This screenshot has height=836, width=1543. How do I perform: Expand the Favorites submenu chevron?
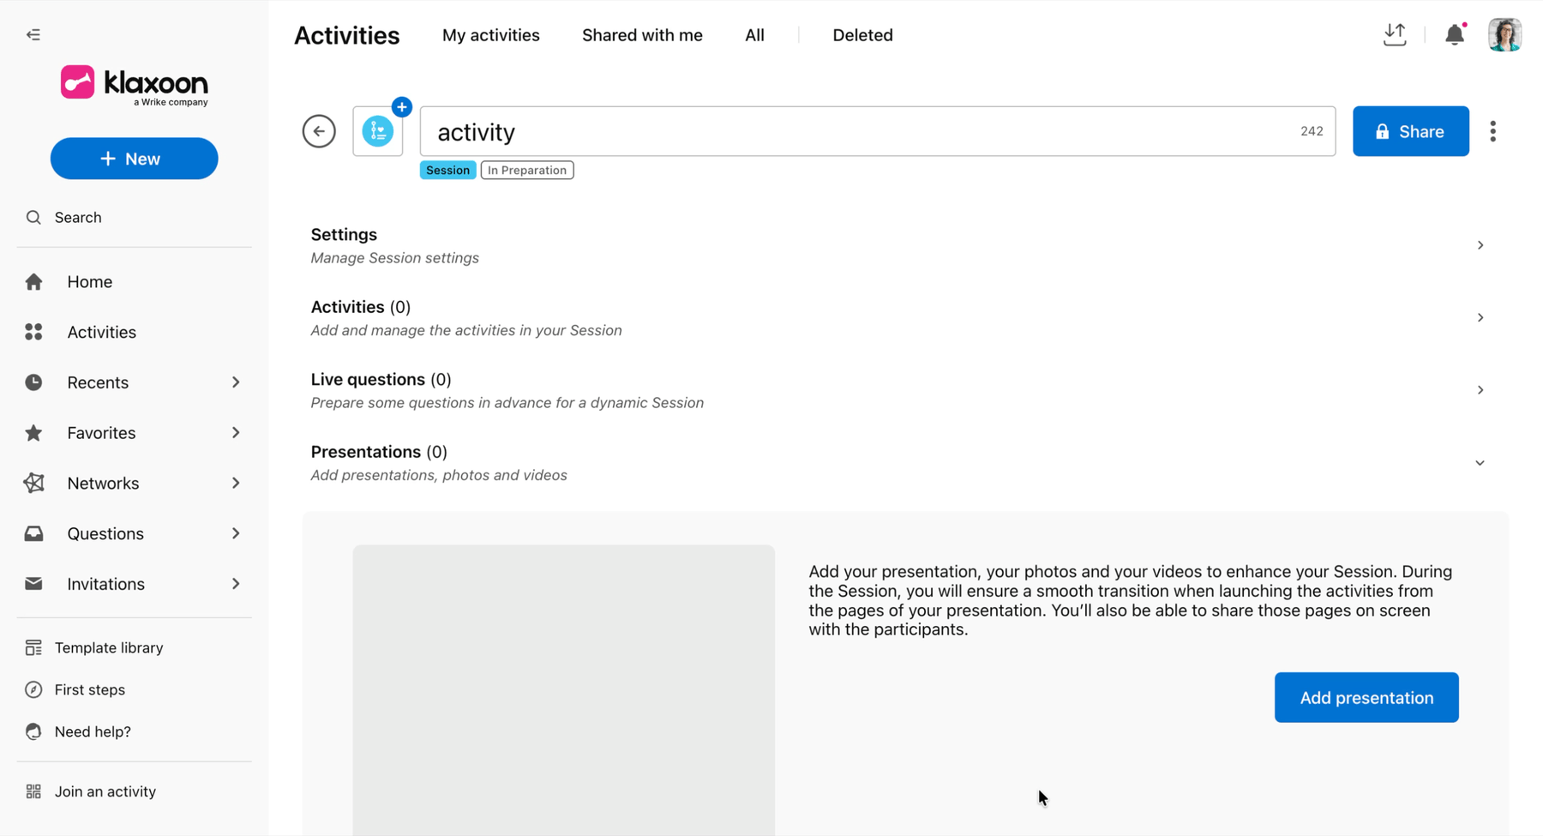236,433
